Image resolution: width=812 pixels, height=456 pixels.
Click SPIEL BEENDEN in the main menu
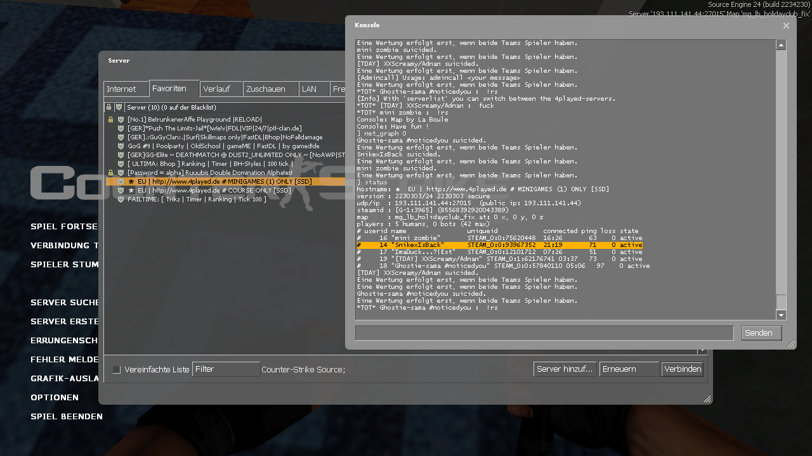point(67,417)
